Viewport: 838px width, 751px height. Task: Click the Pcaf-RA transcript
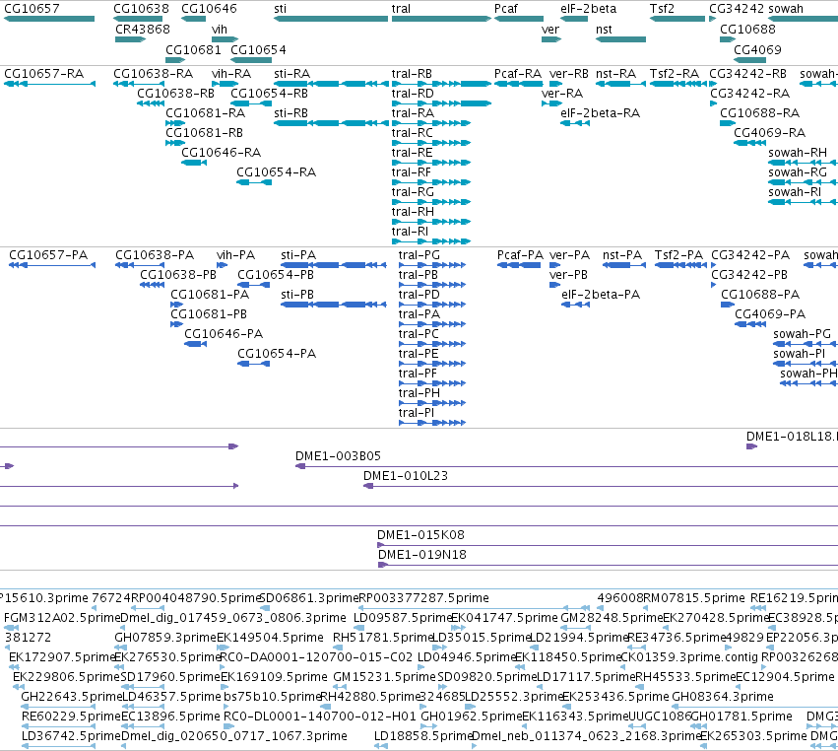[x=518, y=84]
